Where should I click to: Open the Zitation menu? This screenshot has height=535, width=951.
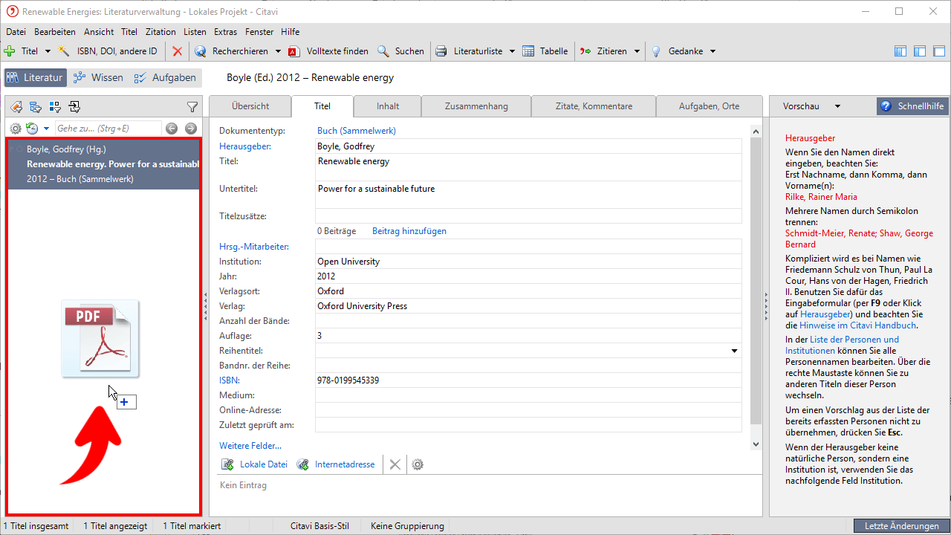coord(160,32)
